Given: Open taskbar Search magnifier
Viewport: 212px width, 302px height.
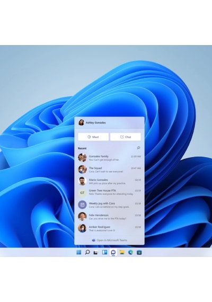Looking at the screenshot, I should point(87,252).
